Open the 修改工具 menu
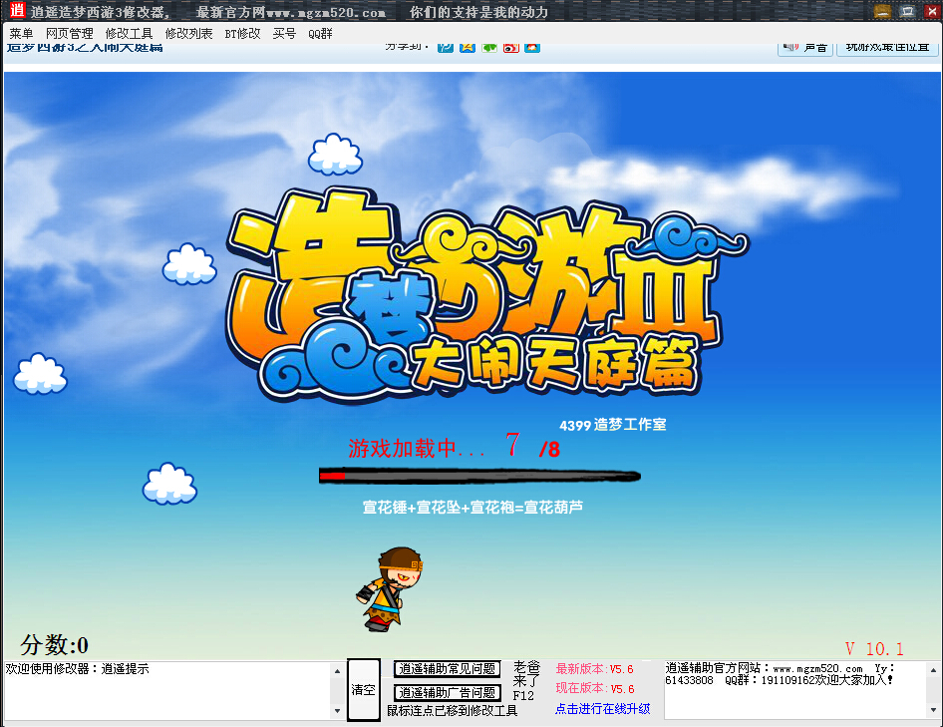Viewport: 943px width, 727px height. (129, 34)
